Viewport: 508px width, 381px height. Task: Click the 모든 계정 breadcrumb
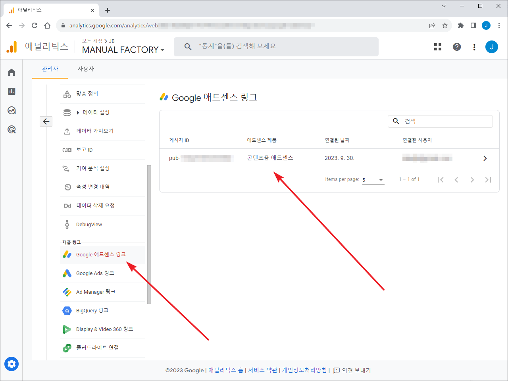[92, 41]
